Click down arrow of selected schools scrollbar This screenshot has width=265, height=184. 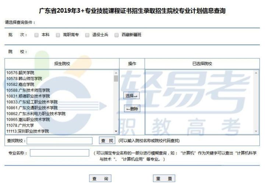tap(257, 131)
